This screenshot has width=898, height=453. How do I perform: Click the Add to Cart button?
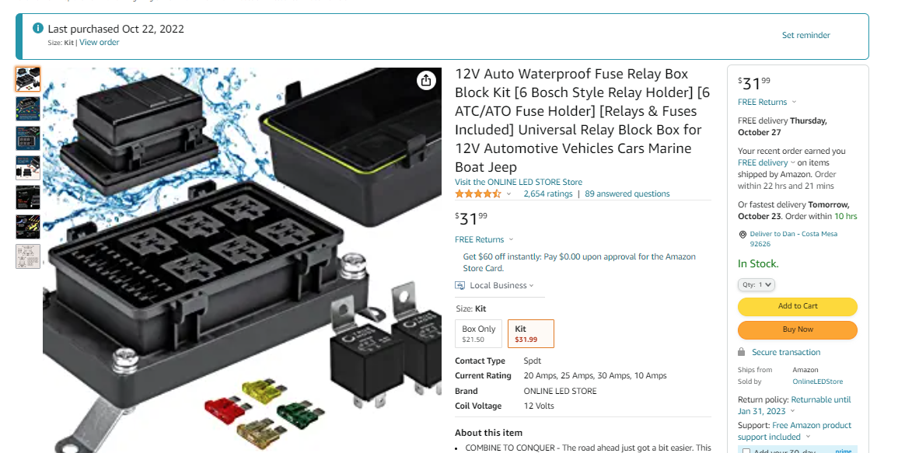(x=797, y=306)
